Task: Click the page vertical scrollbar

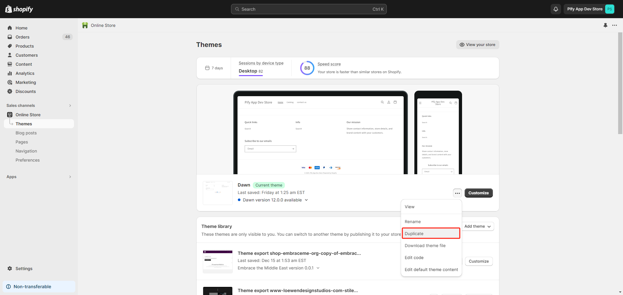Action: (x=620, y=83)
